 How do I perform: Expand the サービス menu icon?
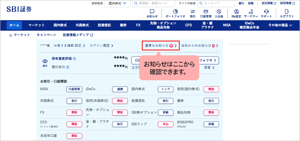click(251, 13)
